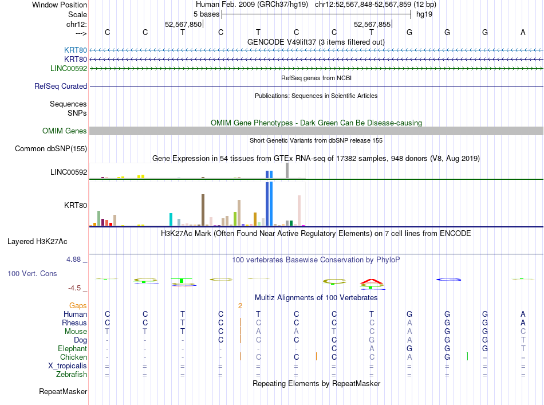Open "Repeating Elements by RepeatMasker" track title
This screenshot has height=405, width=544.
point(316,383)
